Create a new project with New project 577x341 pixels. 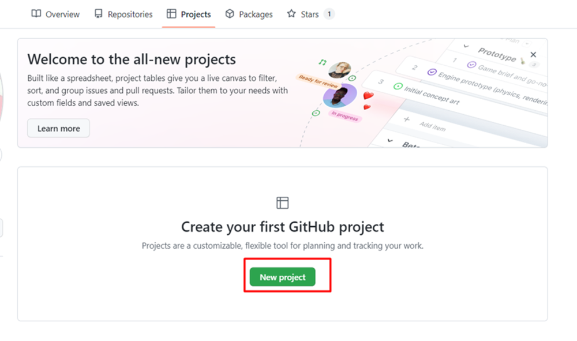[x=282, y=277]
